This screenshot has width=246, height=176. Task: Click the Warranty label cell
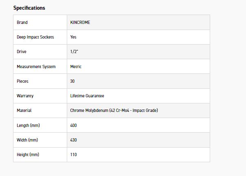coord(25,96)
